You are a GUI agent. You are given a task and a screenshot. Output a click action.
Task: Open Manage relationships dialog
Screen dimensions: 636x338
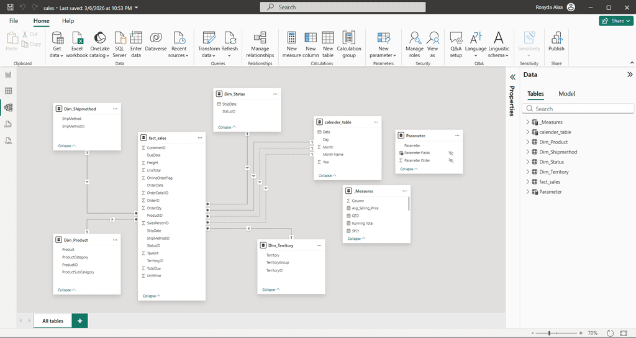point(260,45)
